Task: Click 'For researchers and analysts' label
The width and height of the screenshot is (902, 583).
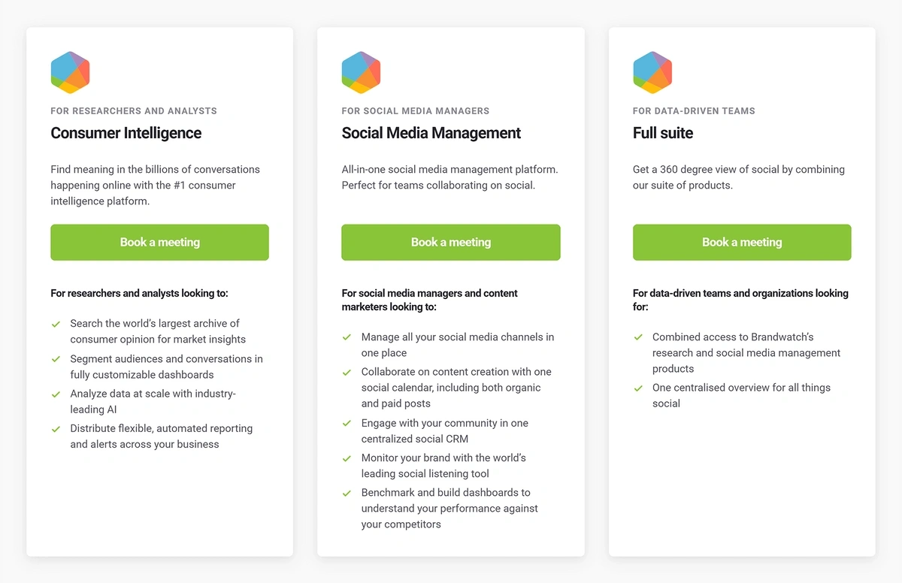Action: (134, 110)
